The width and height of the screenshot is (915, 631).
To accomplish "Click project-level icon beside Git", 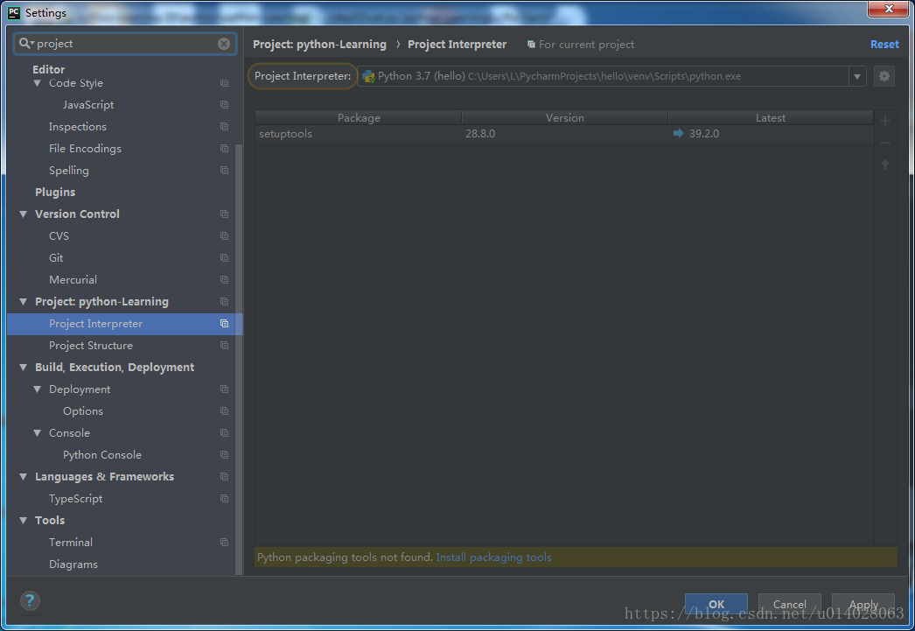I will click(224, 258).
